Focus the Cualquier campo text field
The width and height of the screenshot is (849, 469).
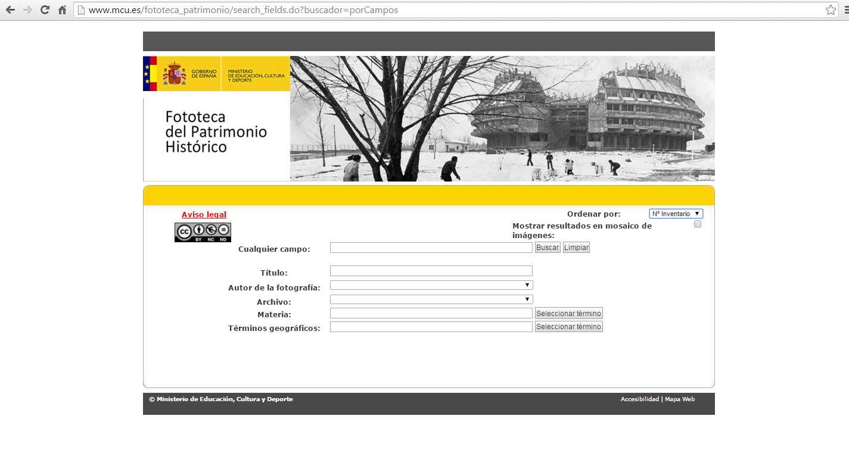431,248
